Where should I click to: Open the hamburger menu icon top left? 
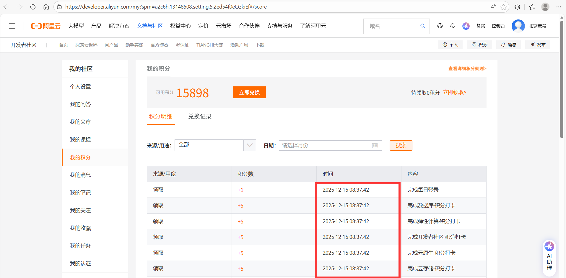point(12,26)
